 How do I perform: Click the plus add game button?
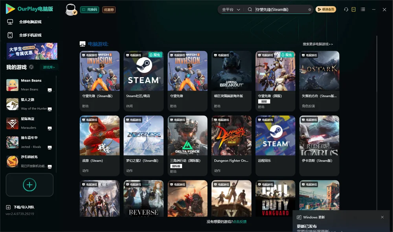click(x=29, y=185)
